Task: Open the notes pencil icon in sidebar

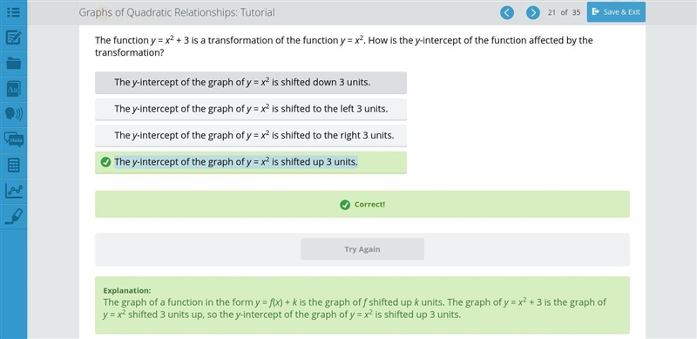Action: 13,37
